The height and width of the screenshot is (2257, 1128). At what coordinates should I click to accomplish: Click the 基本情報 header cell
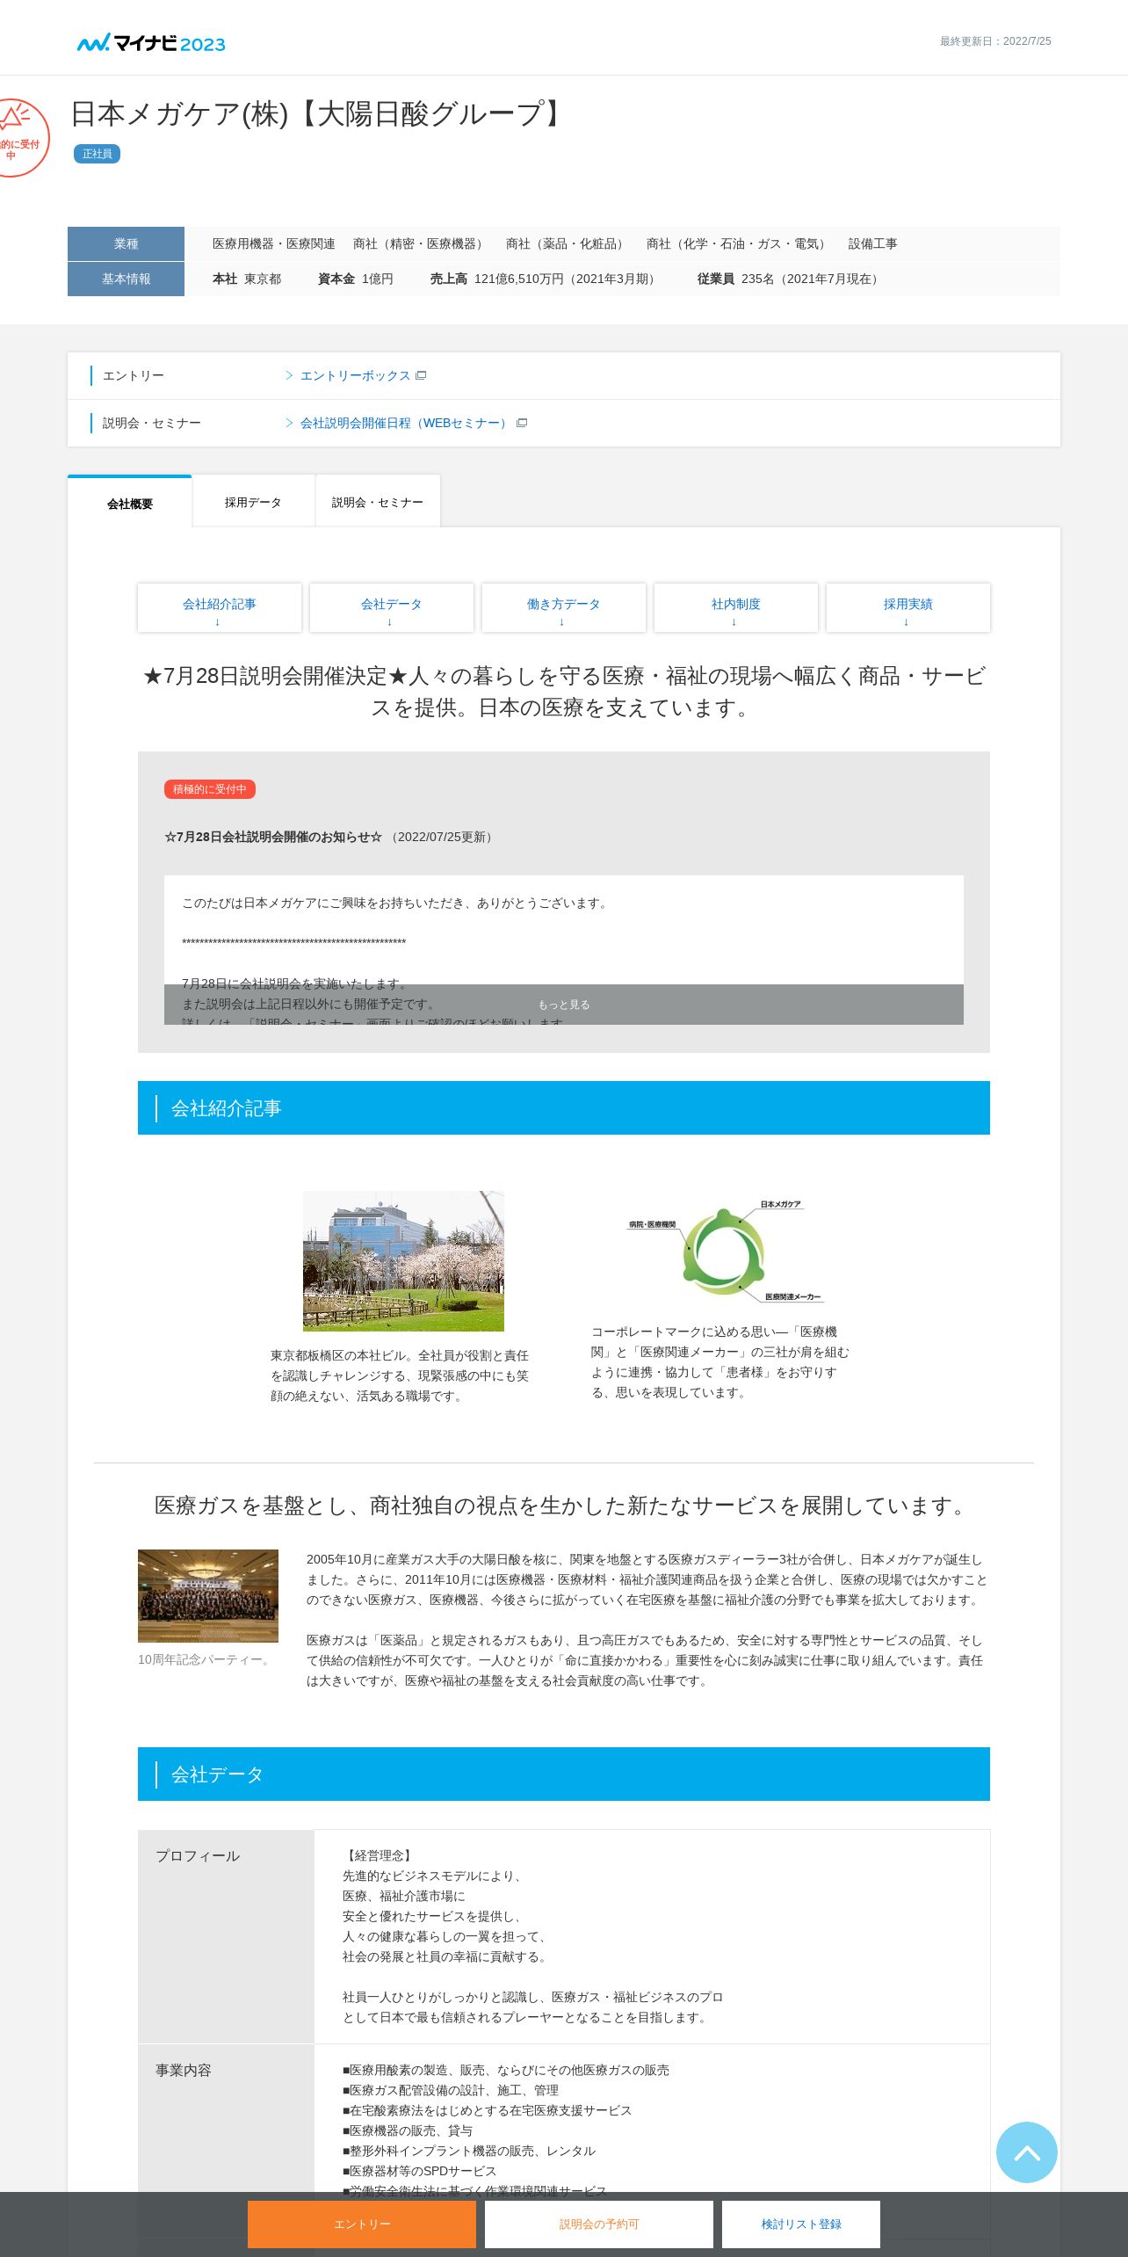[x=126, y=279]
